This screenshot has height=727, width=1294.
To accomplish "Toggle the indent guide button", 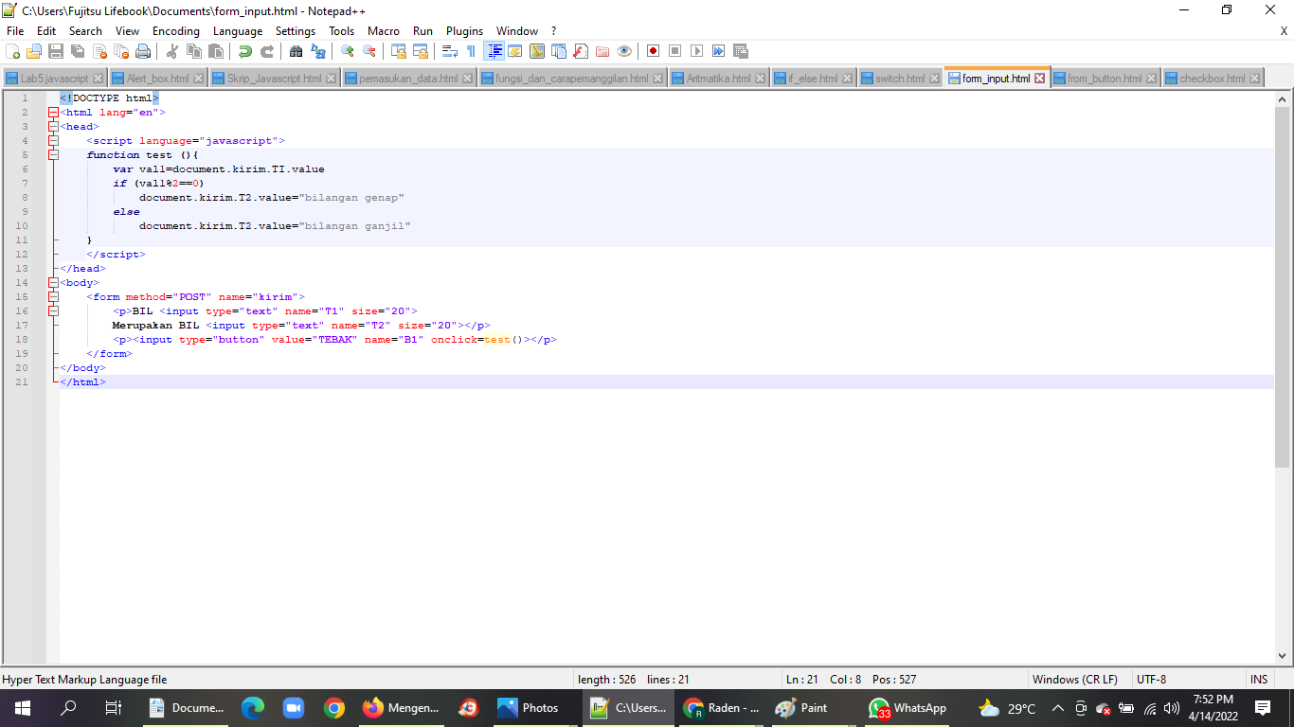I will click(x=494, y=51).
